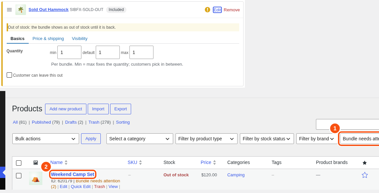
Task: Click the Import button
Action: (98, 109)
